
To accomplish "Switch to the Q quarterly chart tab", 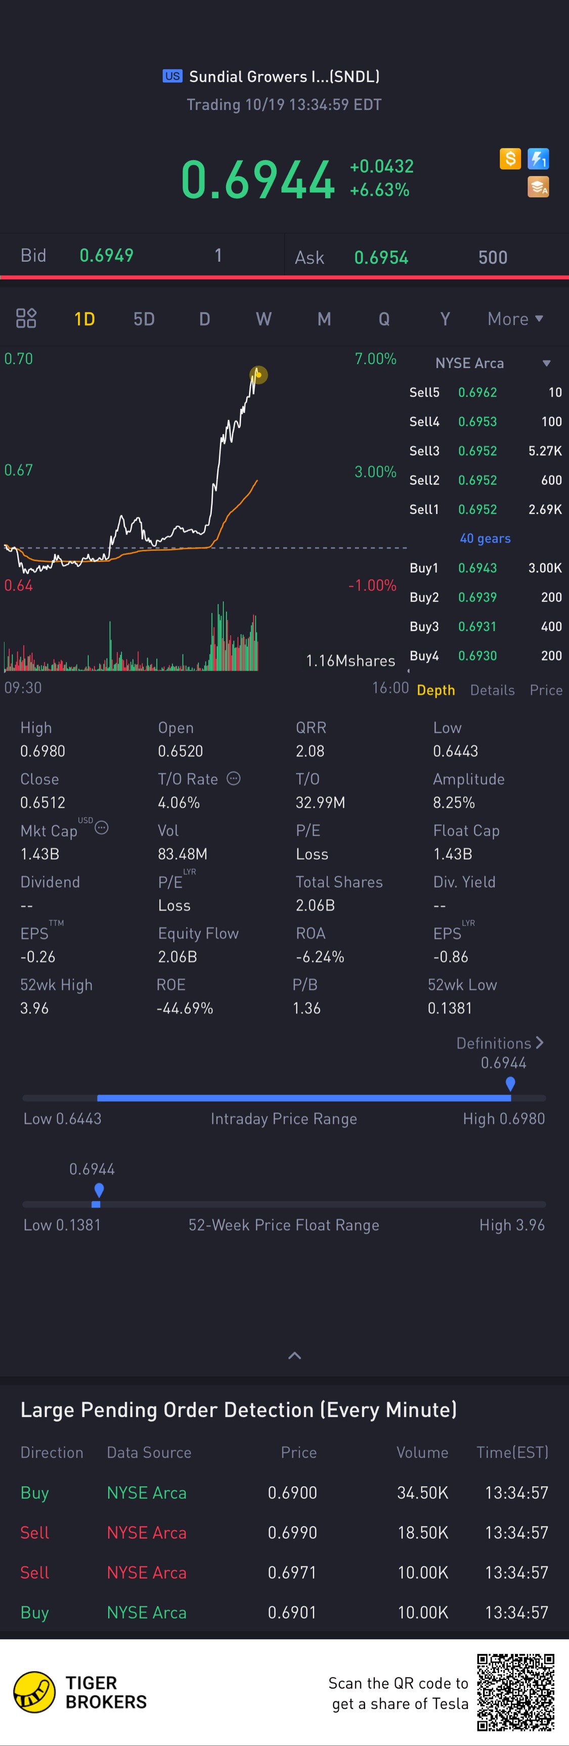I will 384,319.
